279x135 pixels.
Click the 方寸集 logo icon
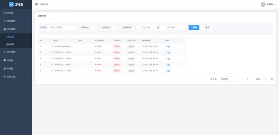point(11,5)
